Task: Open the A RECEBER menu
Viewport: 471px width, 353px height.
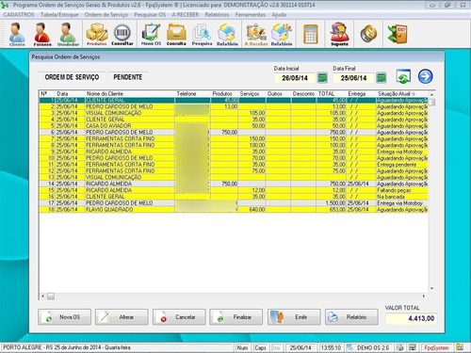Action: [186, 15]
